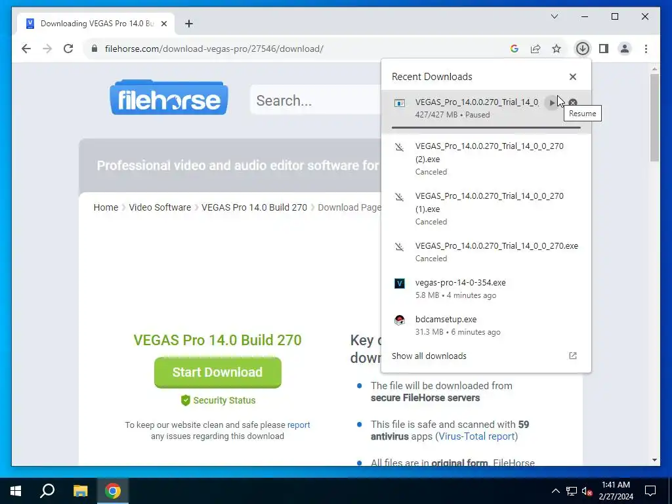Open Chrome three-dot menu
The image size is (672, 504).
646,49
